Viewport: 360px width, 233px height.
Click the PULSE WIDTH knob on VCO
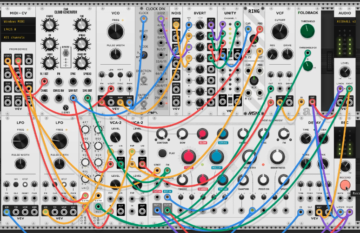(x=116, y=54)
